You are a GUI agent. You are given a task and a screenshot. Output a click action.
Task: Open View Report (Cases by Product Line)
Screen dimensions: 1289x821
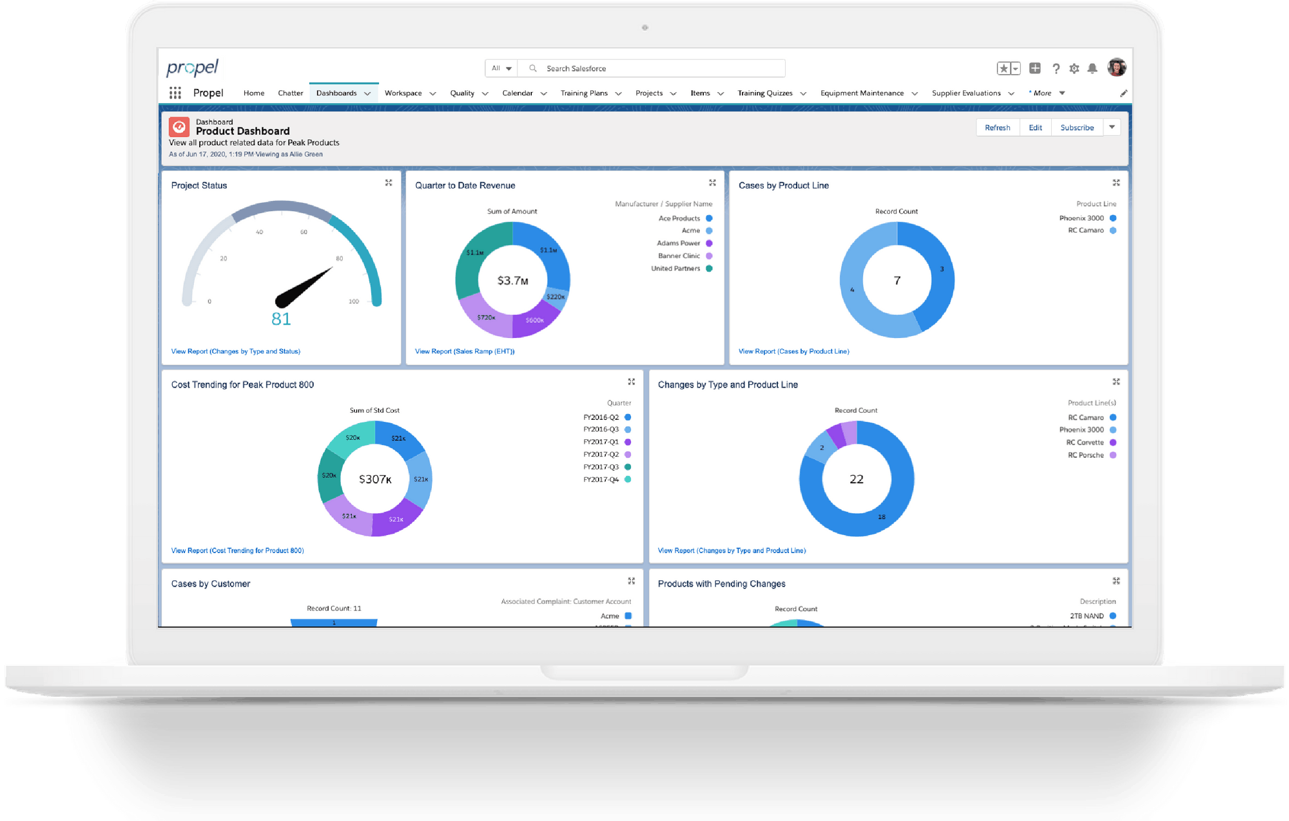[793, 351]
